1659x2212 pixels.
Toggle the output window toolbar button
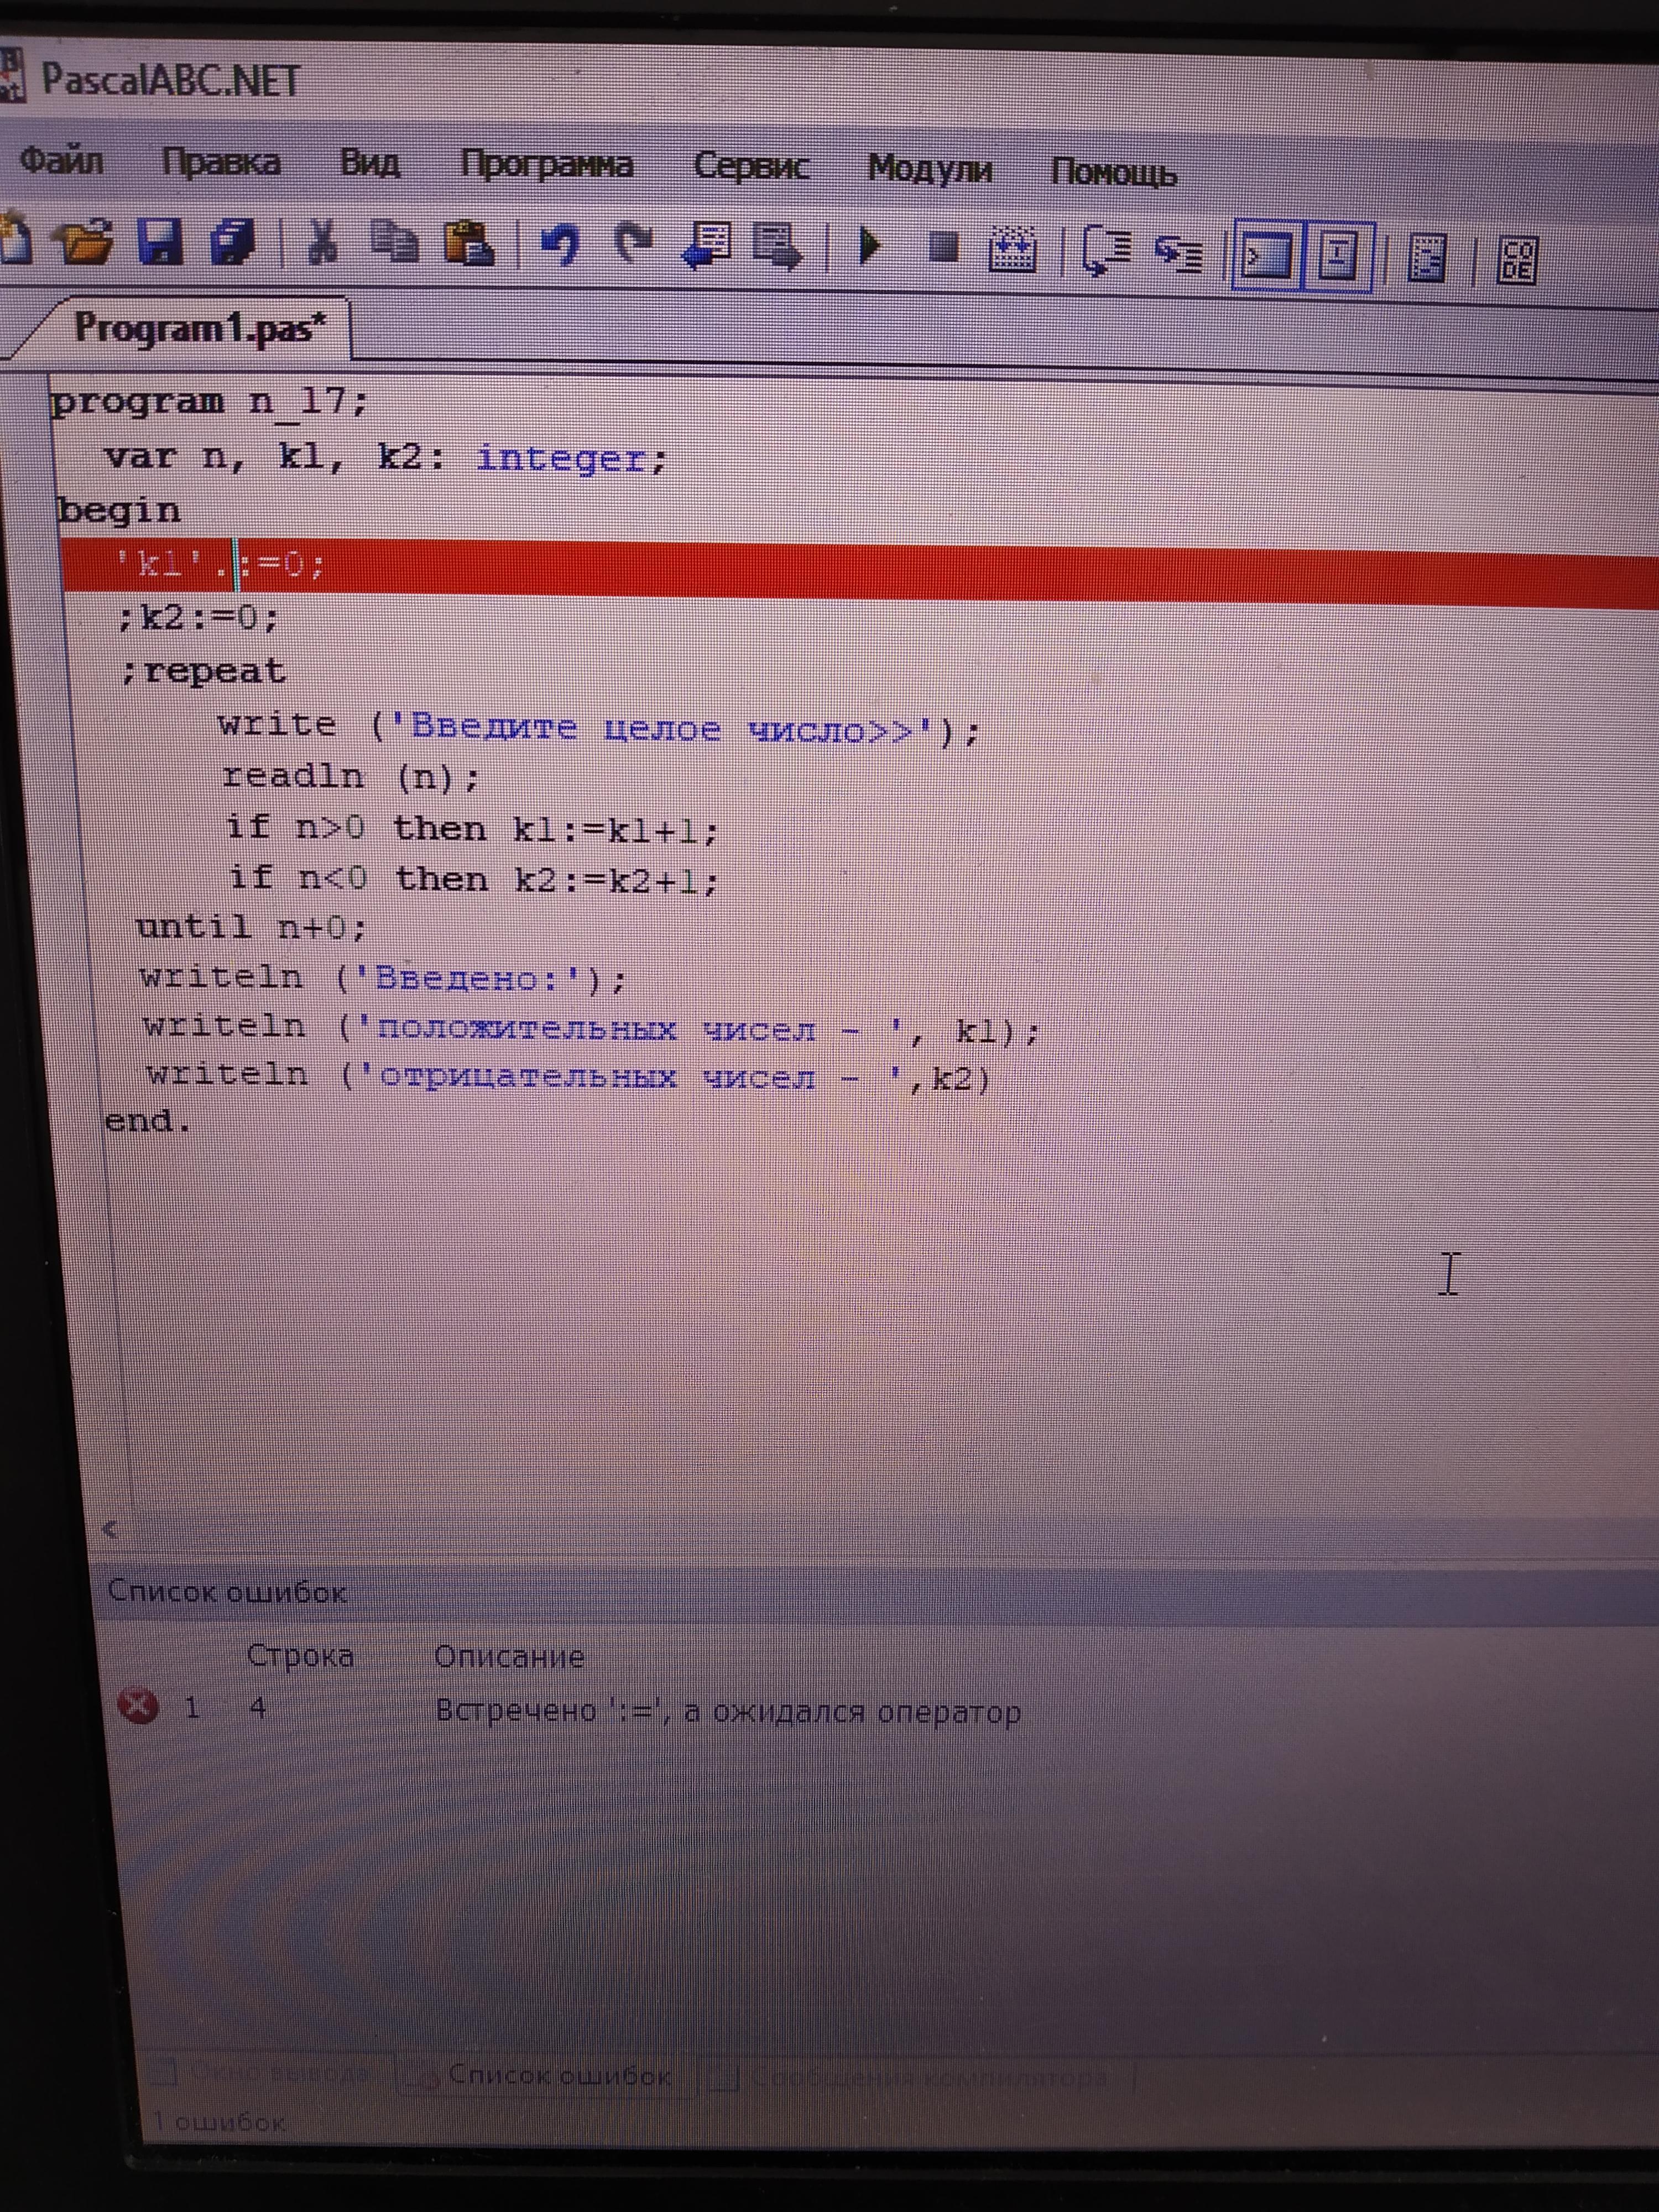(x=1266, y=256)
